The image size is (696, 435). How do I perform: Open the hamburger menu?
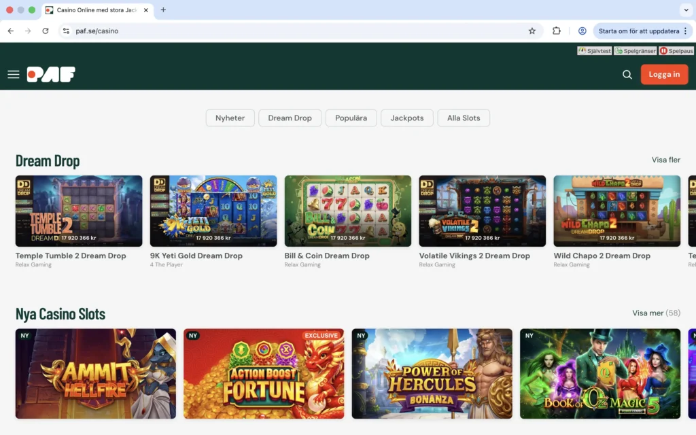14,74
